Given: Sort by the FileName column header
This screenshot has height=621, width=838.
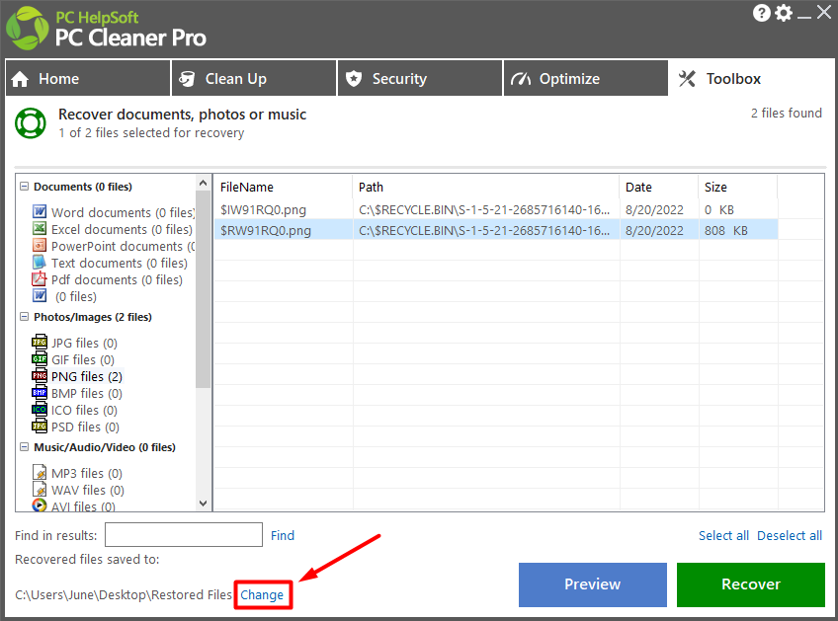Looking at the screenshot, I should tap(284, 187).
